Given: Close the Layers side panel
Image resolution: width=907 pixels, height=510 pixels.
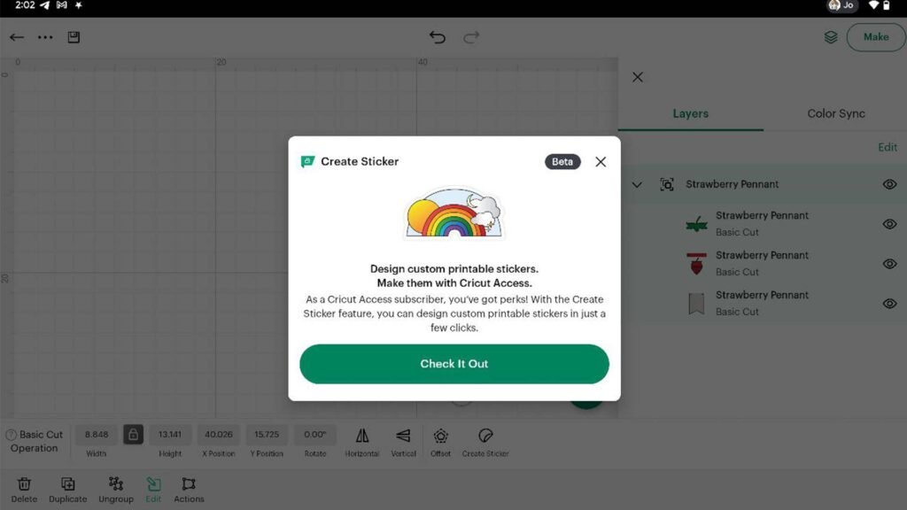Looking at the screenshot, I should pos(638,77).
